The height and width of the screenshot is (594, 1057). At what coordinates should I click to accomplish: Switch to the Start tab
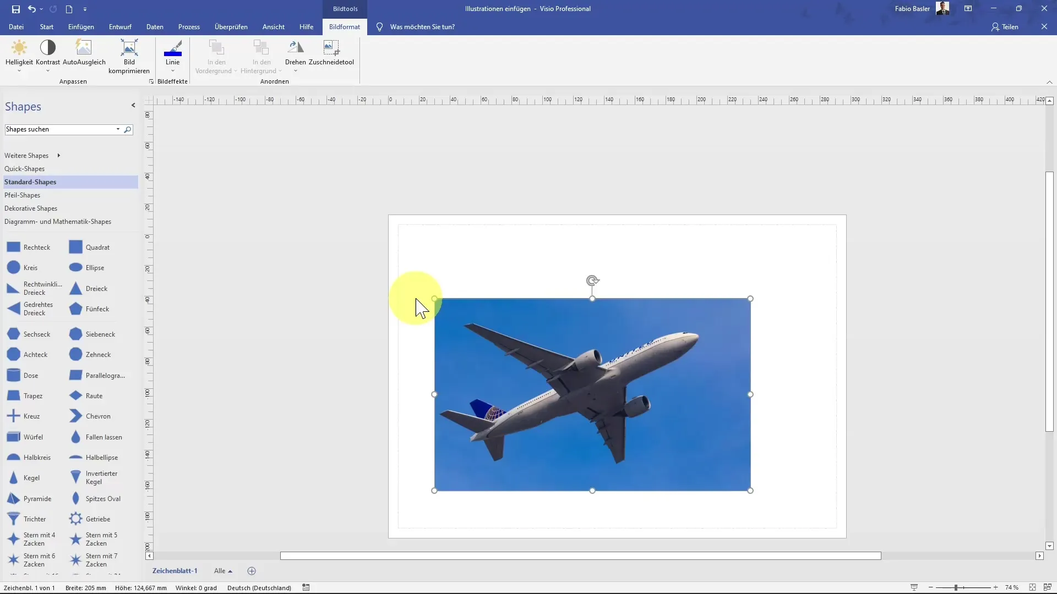tap(47, 27)
